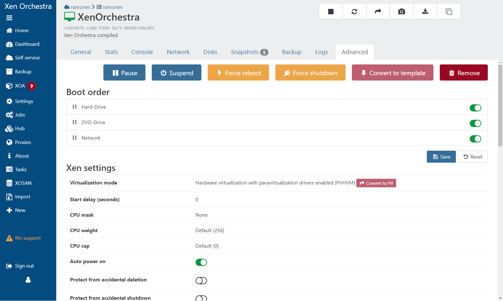Click the Stop VM toolbar icon
The height and width of the screenshot is (301, 503).
[x=331, y=11]
